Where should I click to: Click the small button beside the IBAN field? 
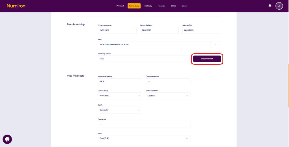216,44
